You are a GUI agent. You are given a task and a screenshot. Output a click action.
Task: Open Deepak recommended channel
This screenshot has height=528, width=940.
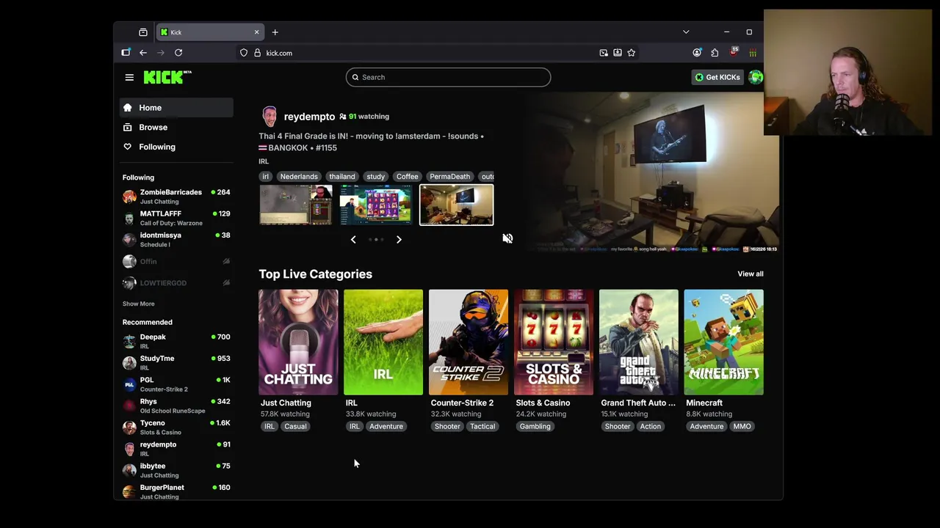(x=176, y=341)
